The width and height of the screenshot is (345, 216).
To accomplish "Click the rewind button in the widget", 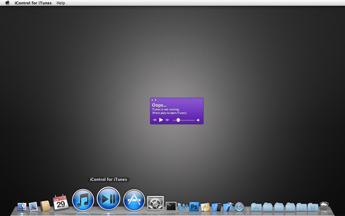I will [154, 120].
